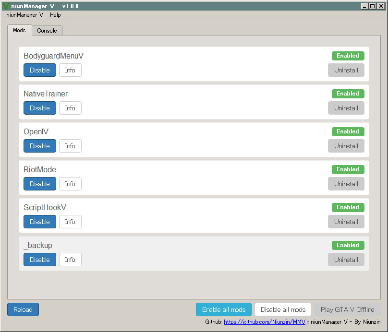Show Info for NativeTrainer
Screen dimensions: 388x332
point(70,108)
